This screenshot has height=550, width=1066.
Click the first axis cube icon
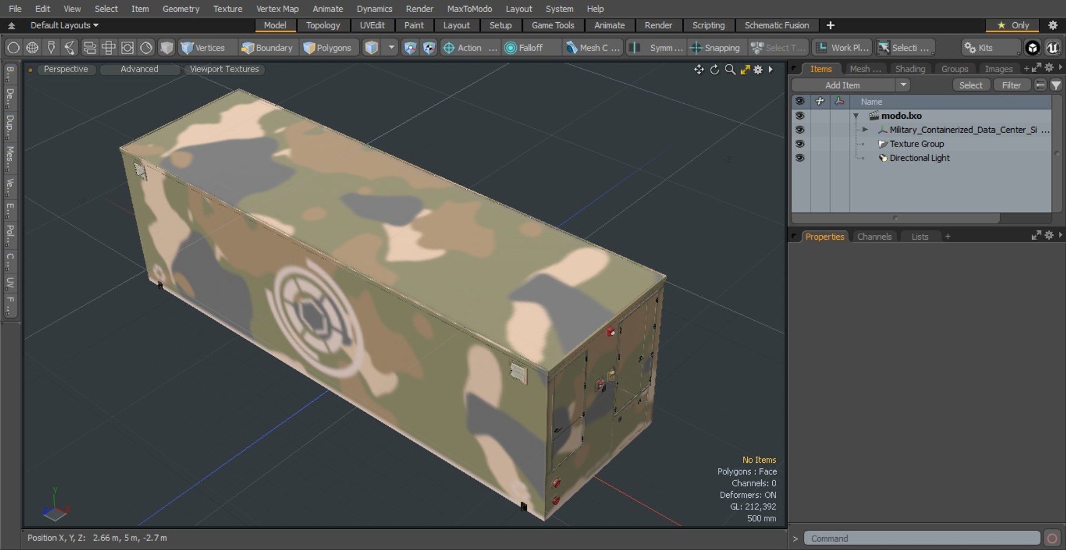(x=410, y=48)
